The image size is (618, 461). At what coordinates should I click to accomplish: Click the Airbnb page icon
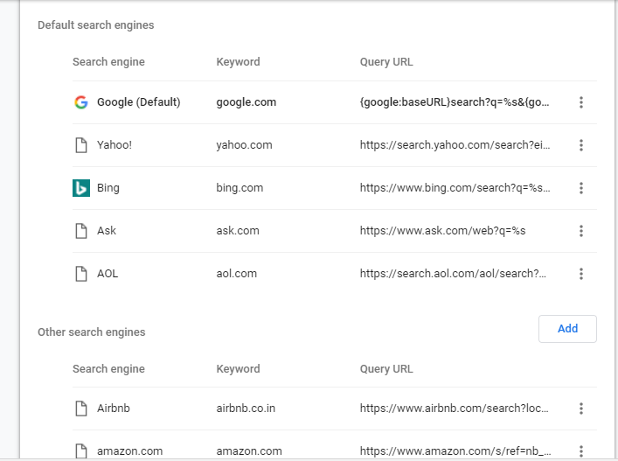[81, 409]
